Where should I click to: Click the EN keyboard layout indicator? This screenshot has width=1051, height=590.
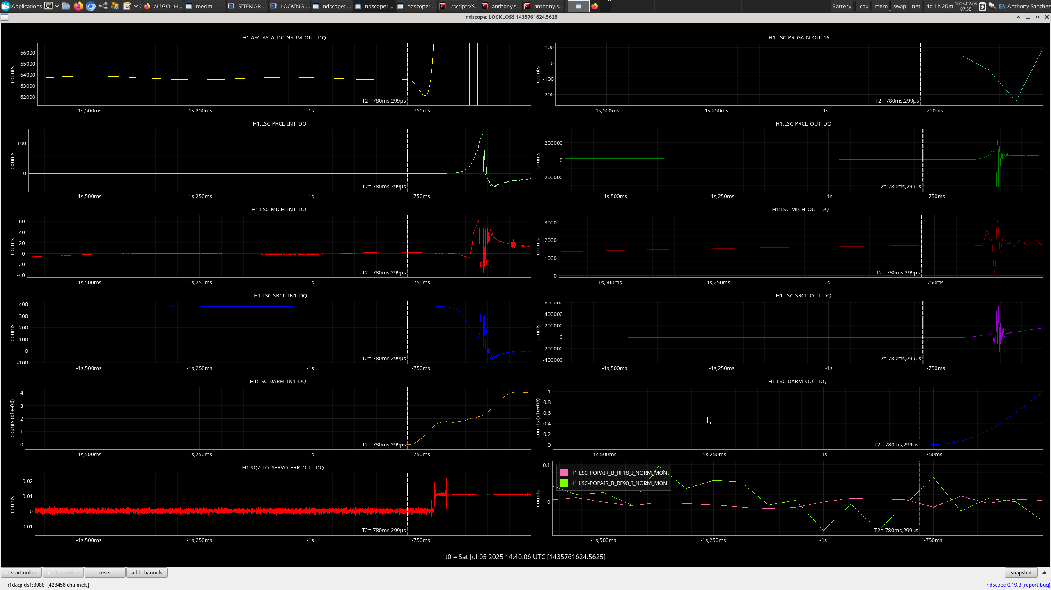1002,6
